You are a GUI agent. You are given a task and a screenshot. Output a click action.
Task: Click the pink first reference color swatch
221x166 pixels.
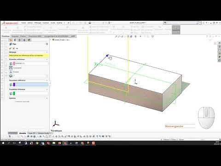[14, 63]
